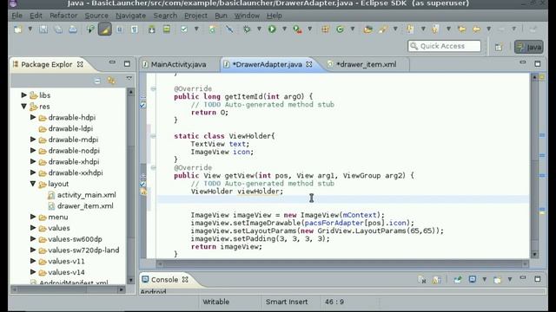Screen dimensions: 556x312
Task: Click the Package Explorer horizontal scrollbar
Action: [x=68, y=289]
